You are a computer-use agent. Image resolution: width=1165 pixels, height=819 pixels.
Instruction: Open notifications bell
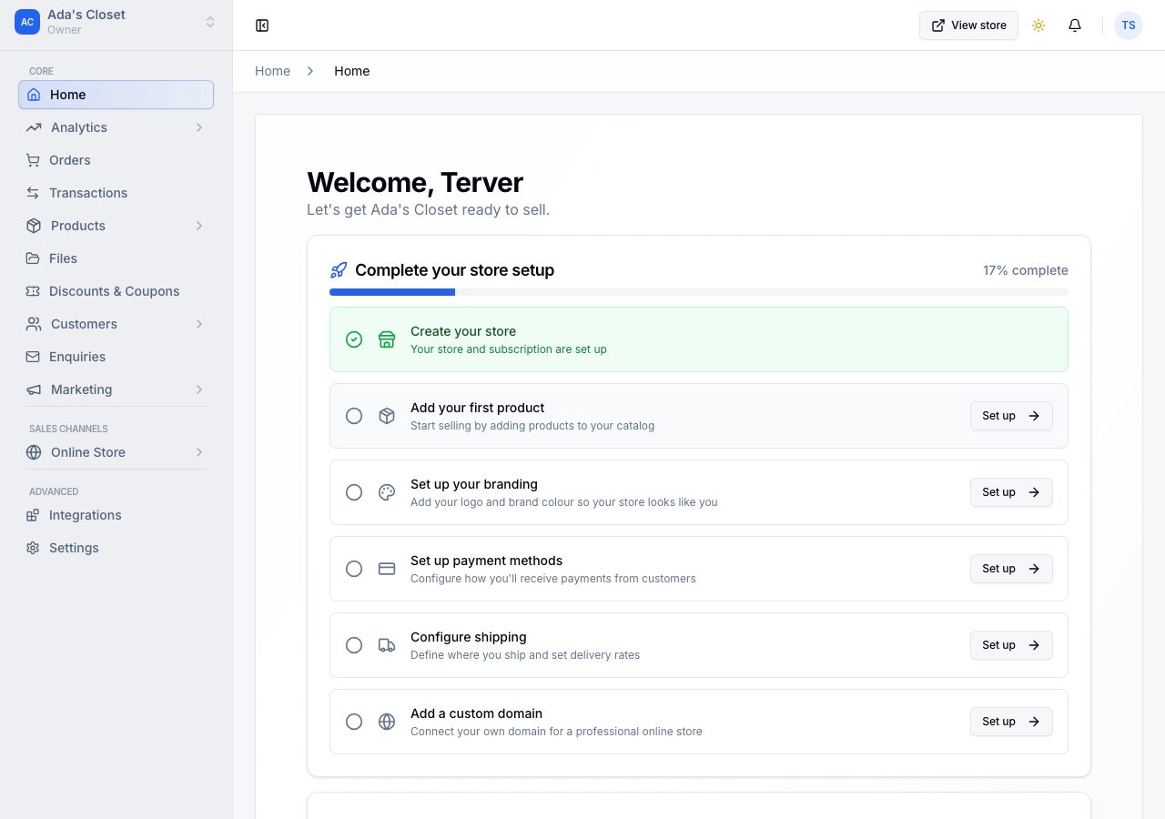pos(1075,25)
